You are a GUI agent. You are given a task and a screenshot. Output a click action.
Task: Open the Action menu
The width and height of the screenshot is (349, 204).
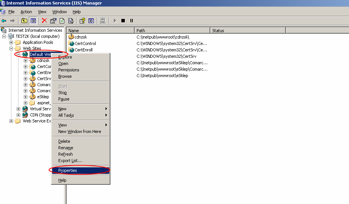point(26,12)
